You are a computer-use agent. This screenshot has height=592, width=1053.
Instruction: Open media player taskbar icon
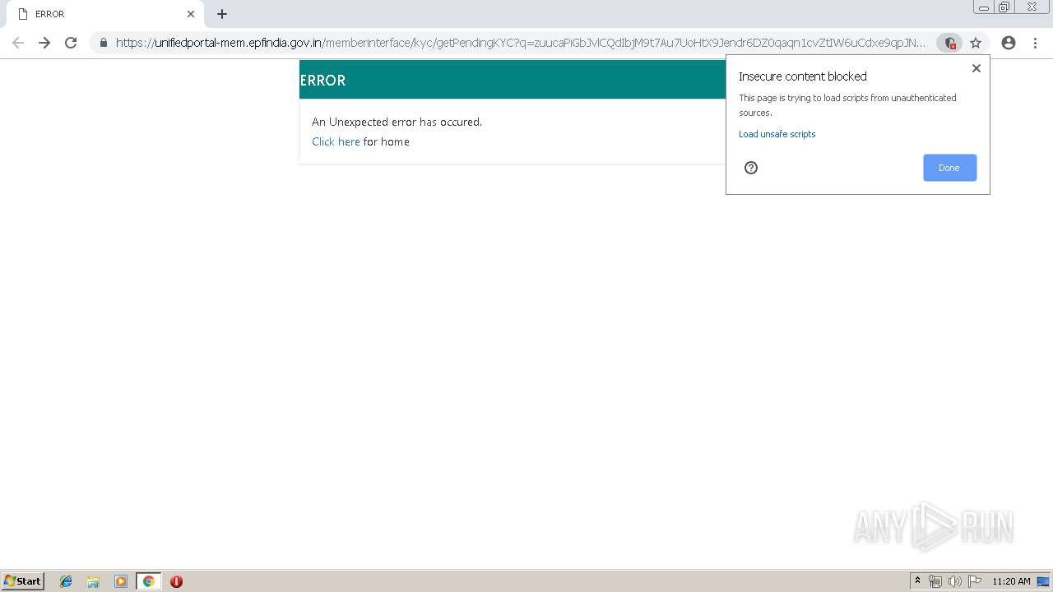click(x=121, y=581)
